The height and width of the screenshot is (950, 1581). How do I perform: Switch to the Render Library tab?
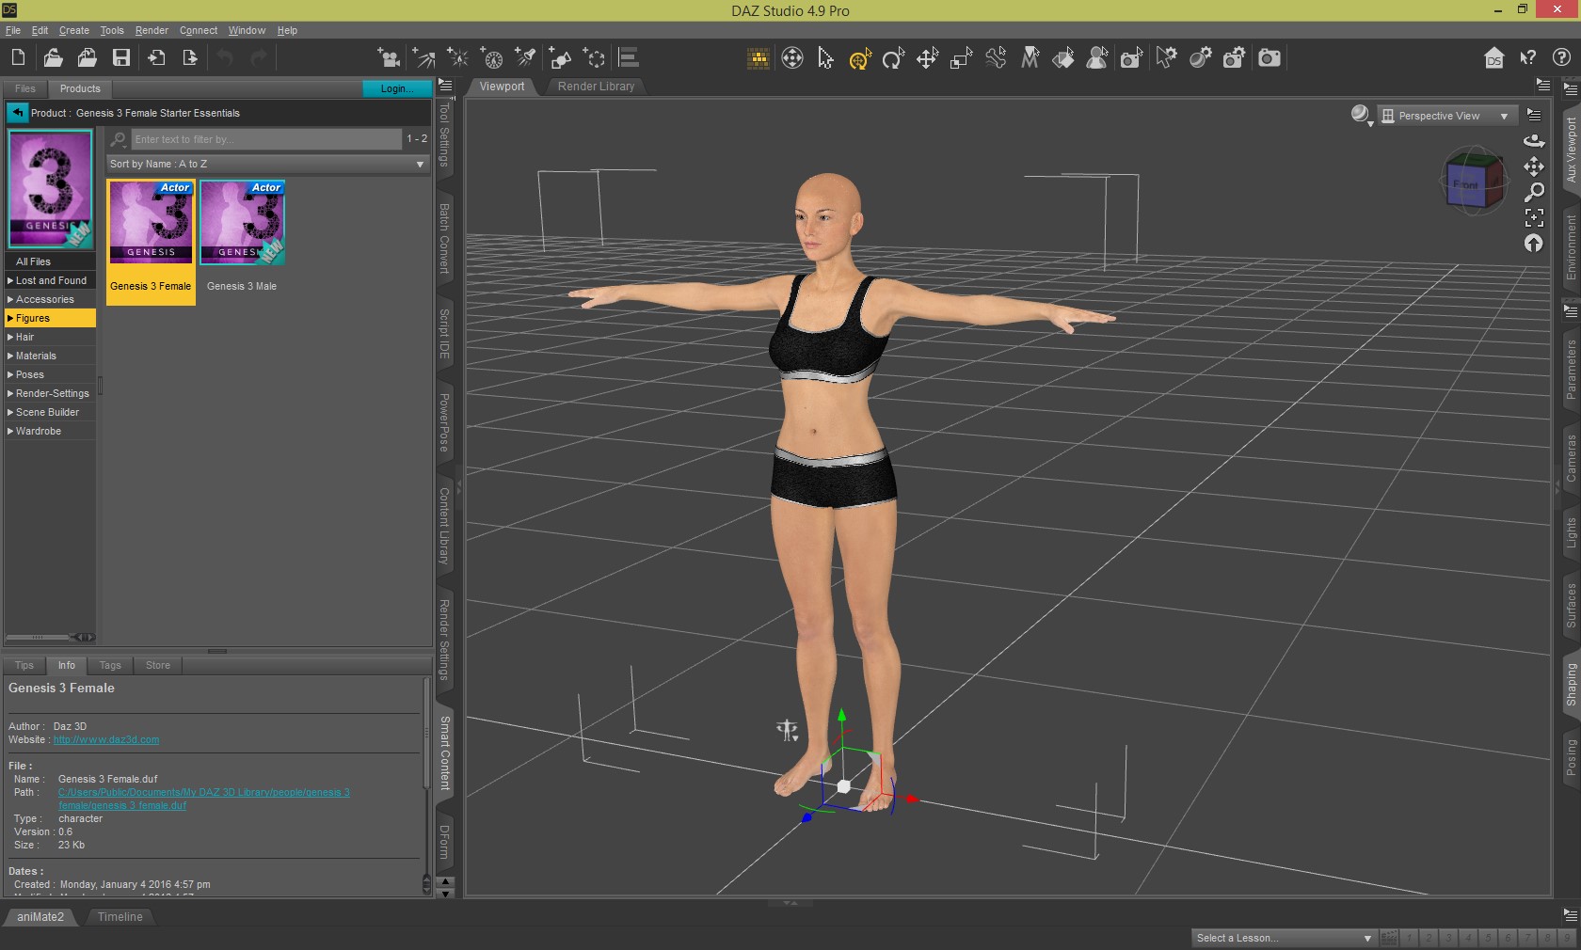[x=596, y=87]
